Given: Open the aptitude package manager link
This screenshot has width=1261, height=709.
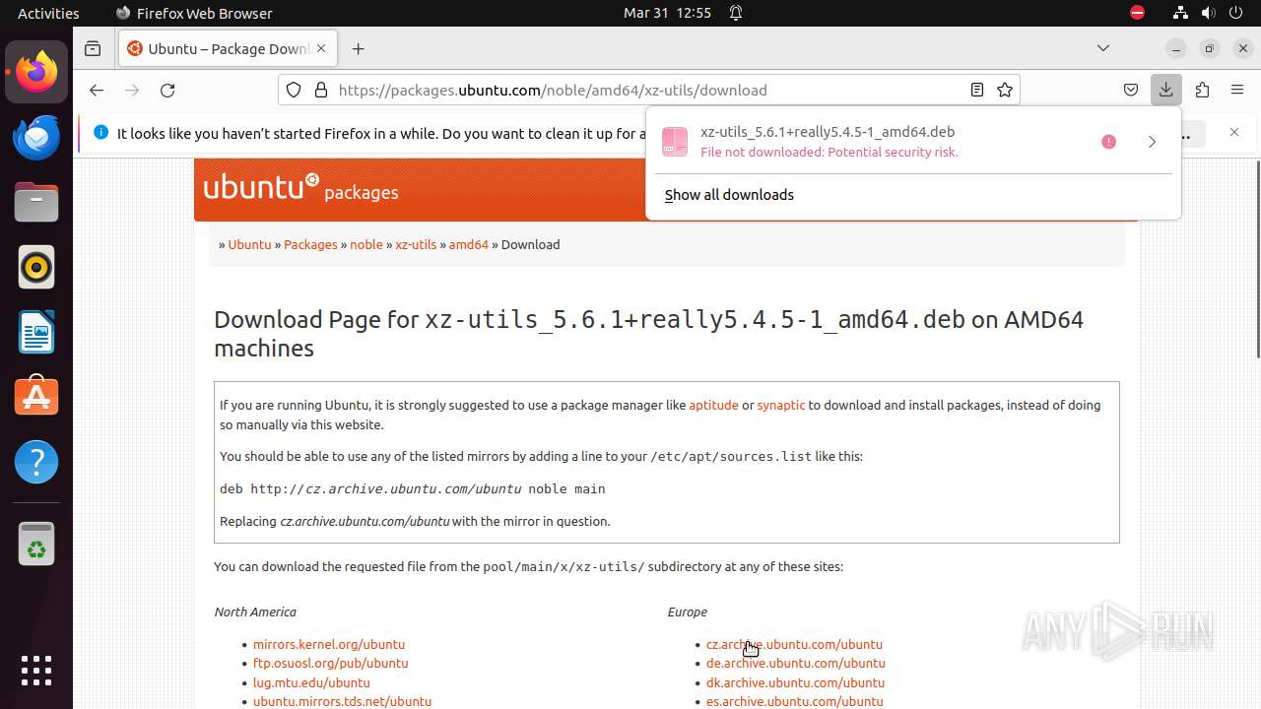Looking at the screenshot, I should (x=713, y=405).
